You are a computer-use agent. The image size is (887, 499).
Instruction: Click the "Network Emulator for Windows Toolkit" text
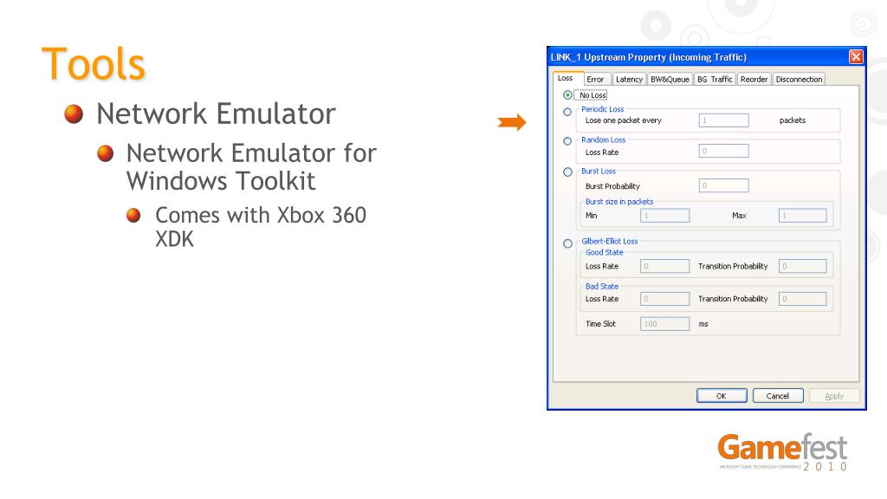click(251, 167)
